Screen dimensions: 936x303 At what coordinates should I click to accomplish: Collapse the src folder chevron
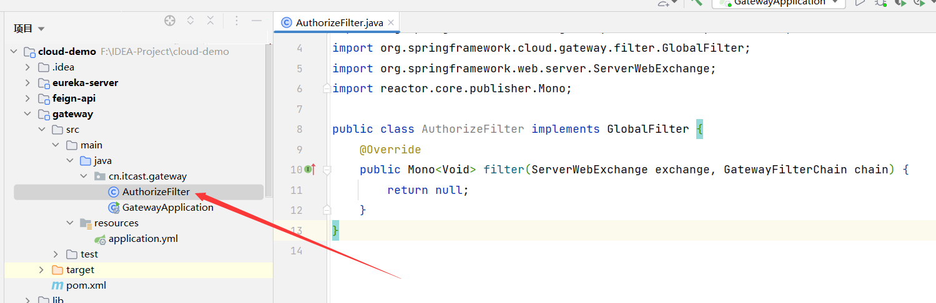pyautogui.click(x=42, y=130)
